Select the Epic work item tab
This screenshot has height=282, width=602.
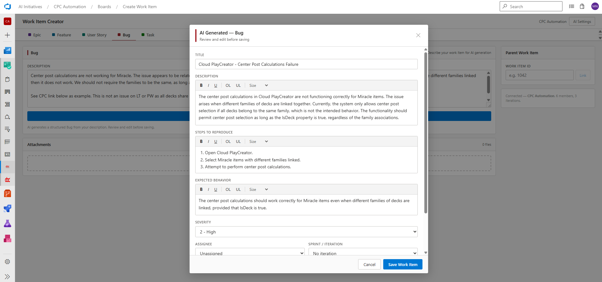click(x=35, y=35)
